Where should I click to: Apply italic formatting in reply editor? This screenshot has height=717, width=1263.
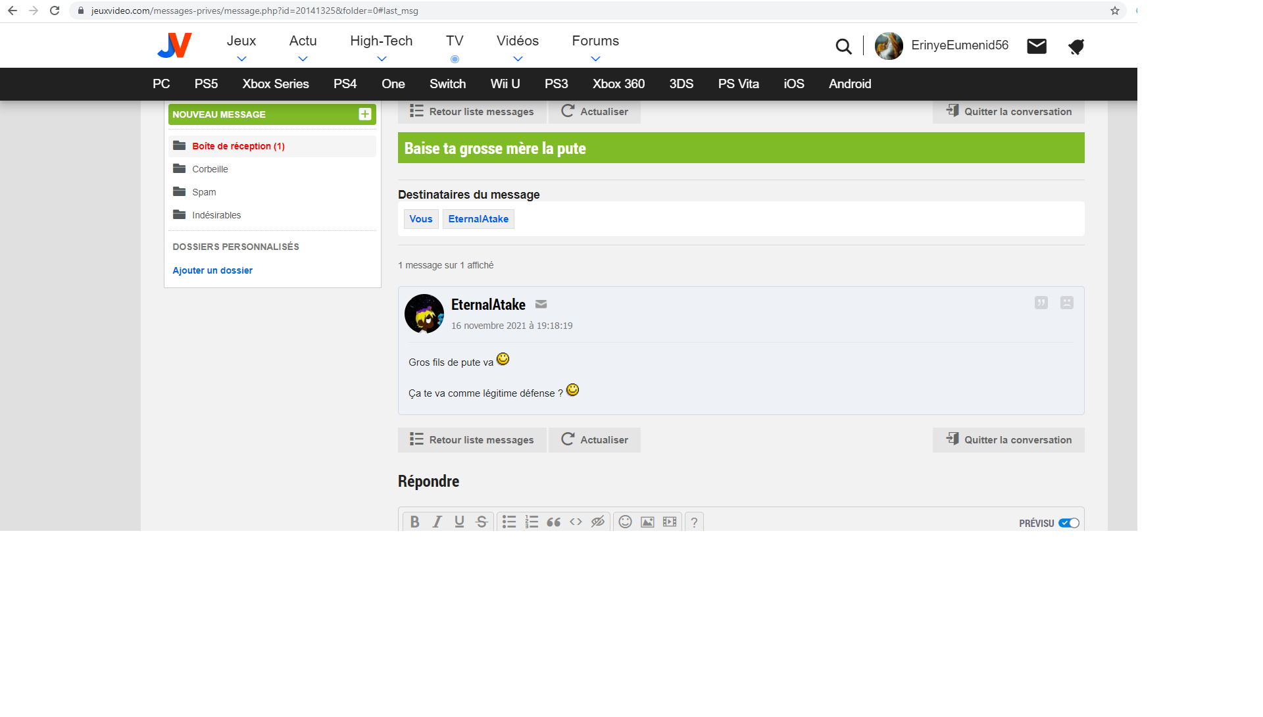click(x=437, y=522)
